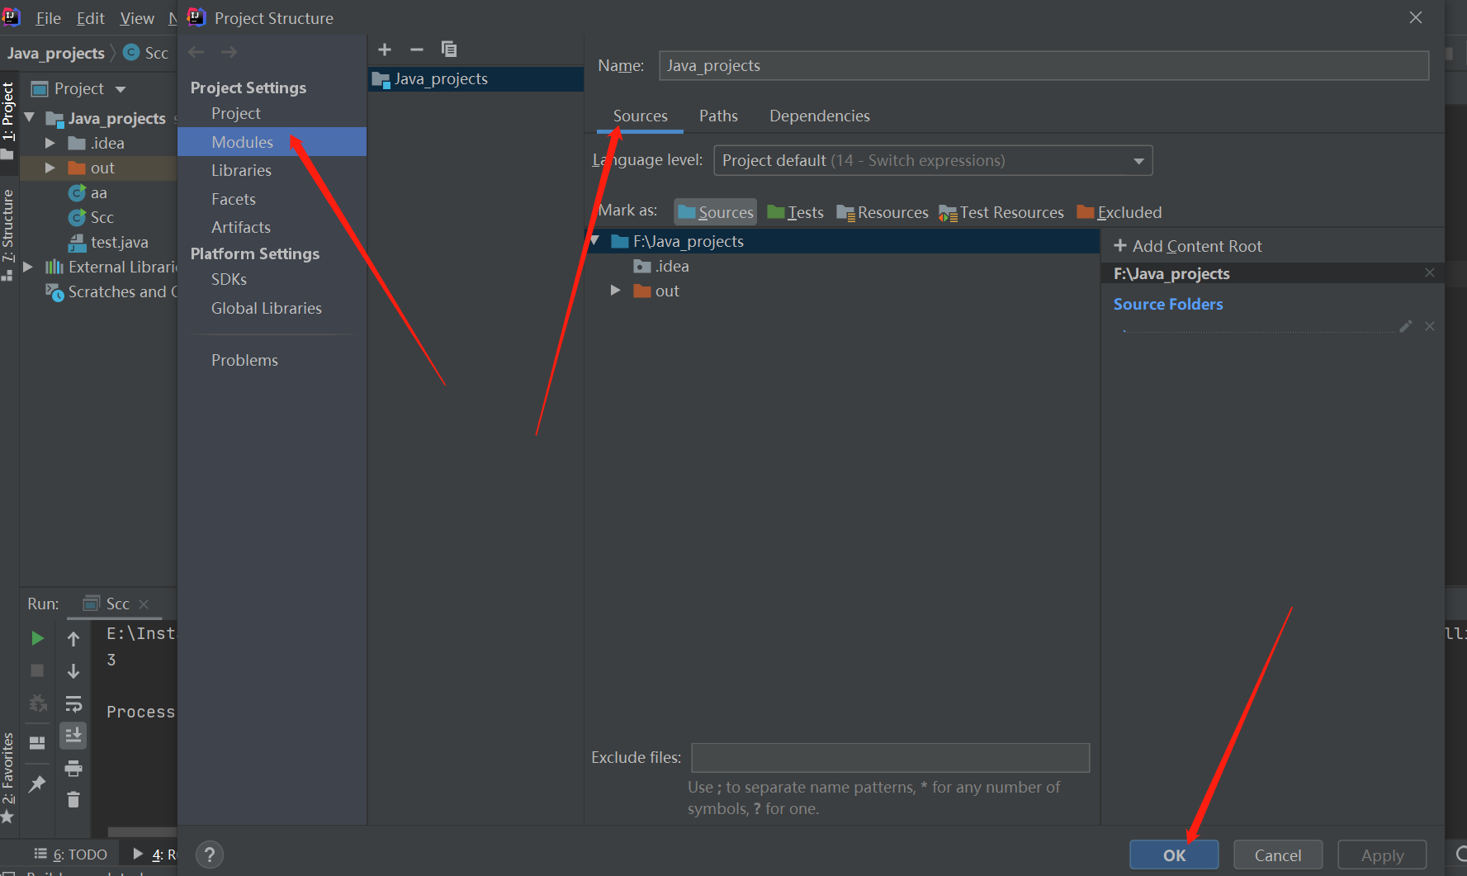Print the console output

pyautogui.click(x=73, y=768)
